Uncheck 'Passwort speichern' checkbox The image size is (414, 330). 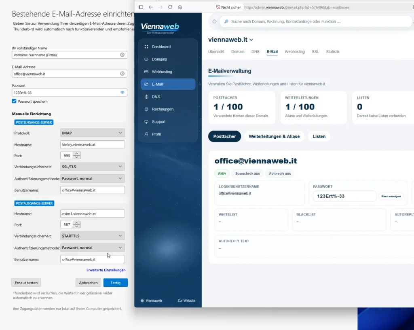tap(14, 101)
